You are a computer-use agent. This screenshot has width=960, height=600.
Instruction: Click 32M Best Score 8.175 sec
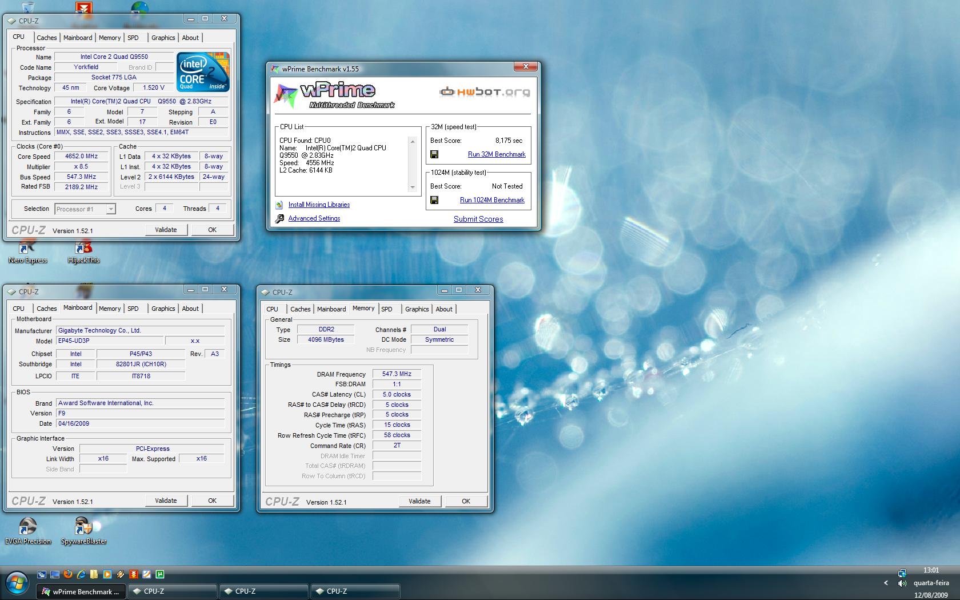coord(509,141)
